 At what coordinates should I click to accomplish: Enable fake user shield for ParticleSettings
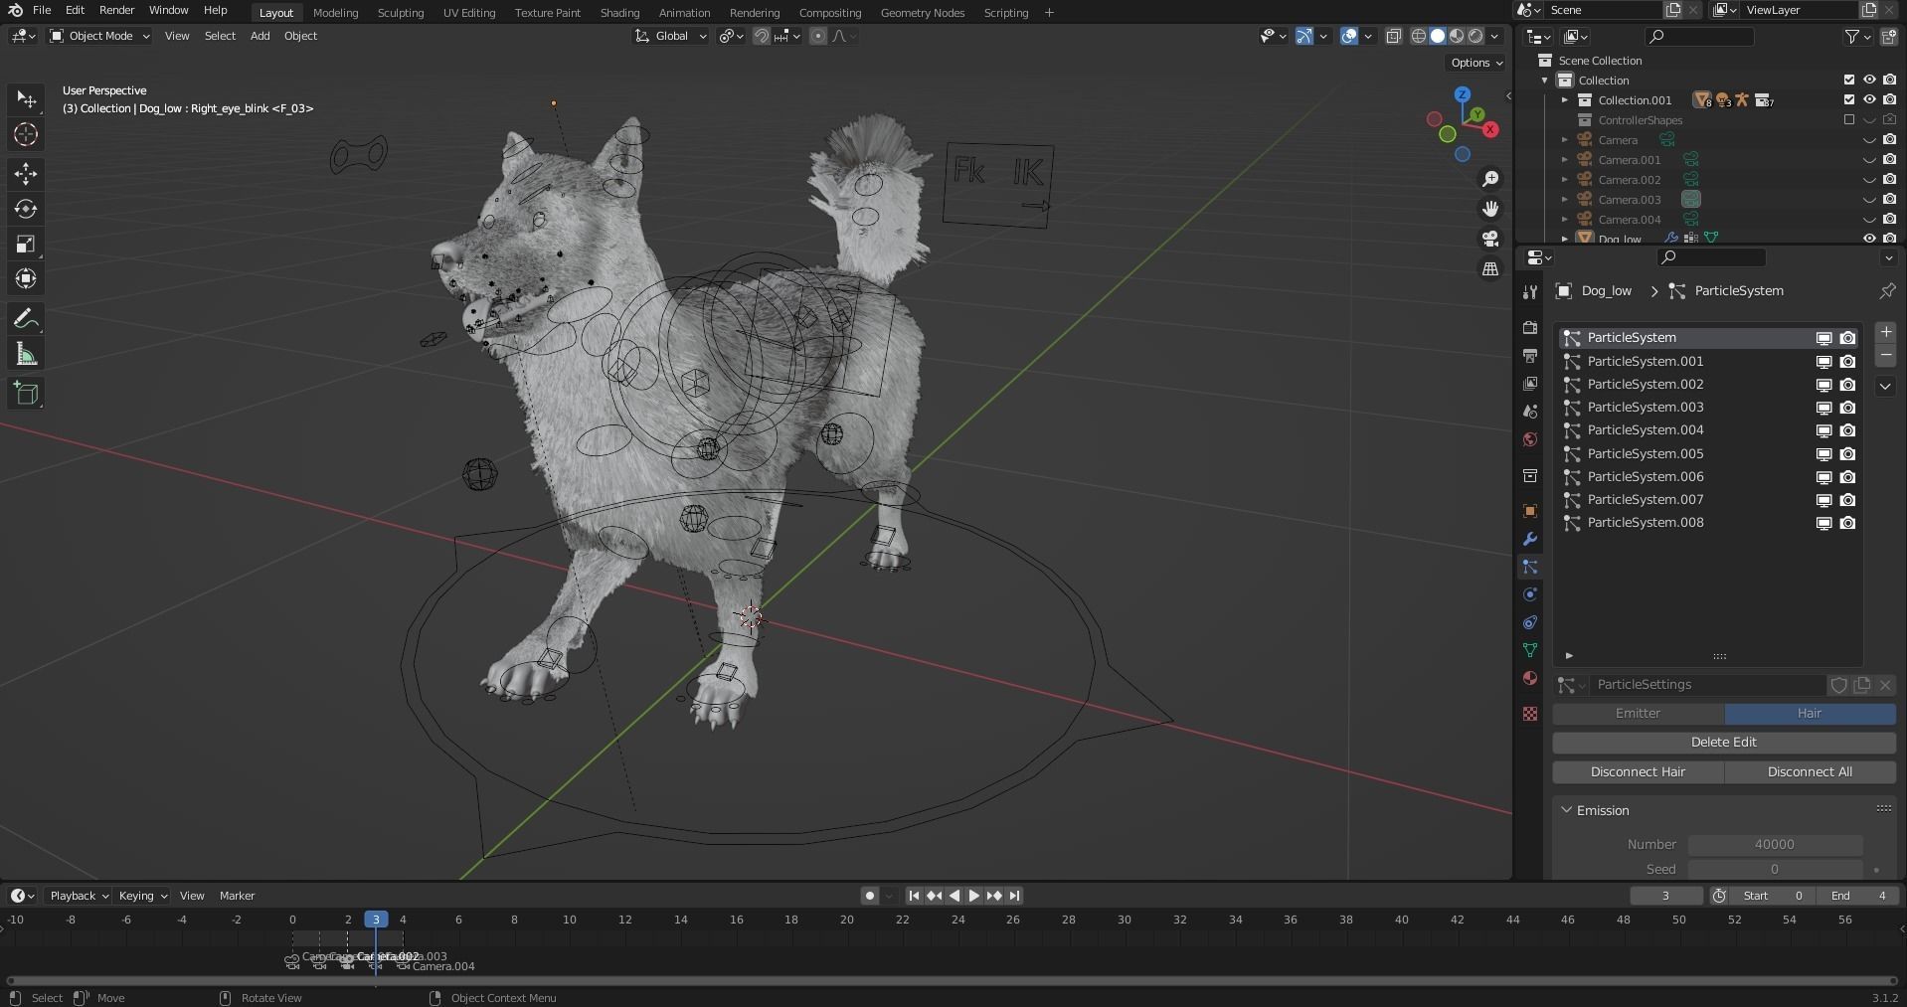[x=1838, y=685]
